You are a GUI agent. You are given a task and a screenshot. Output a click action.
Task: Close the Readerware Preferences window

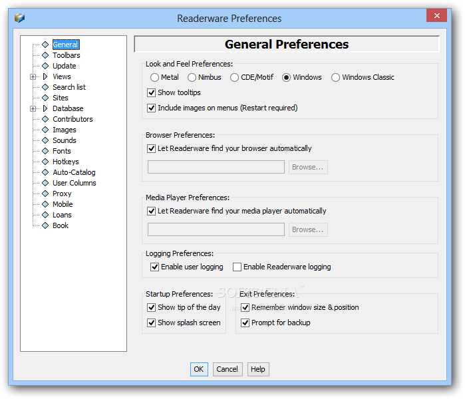[436, 15]
